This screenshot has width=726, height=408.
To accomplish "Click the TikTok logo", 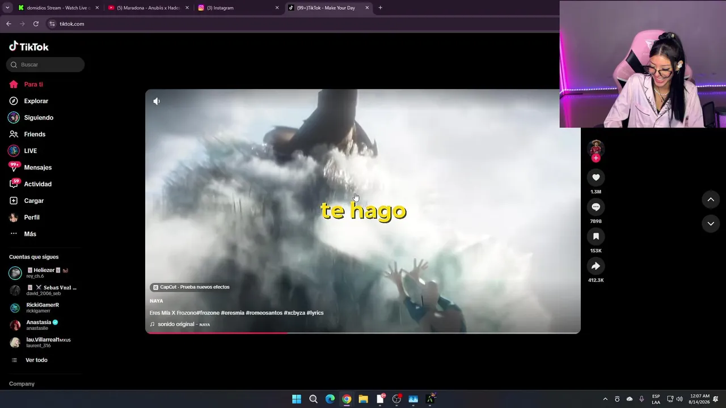I will point(29,46).
